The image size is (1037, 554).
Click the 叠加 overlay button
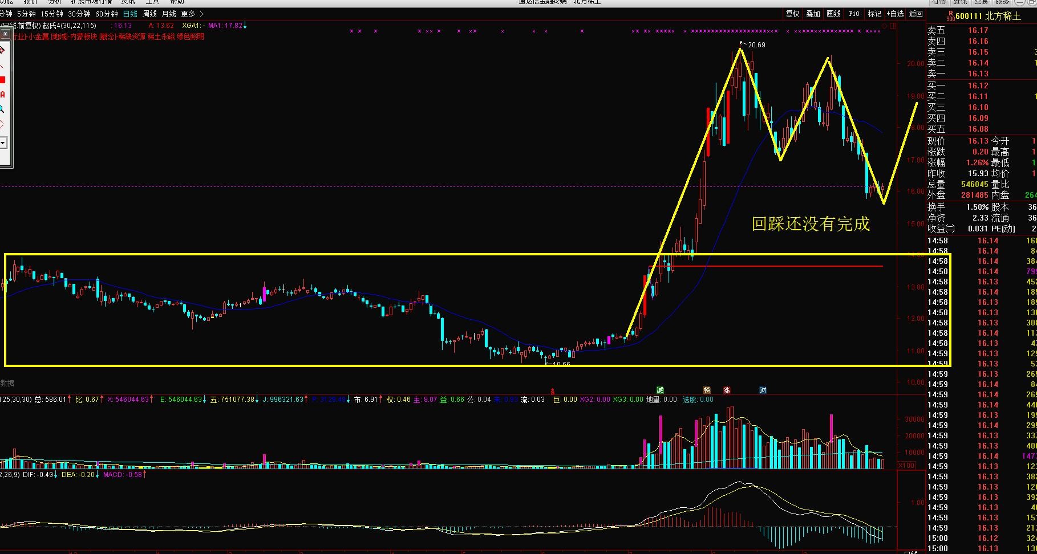[x=813, y=14]
